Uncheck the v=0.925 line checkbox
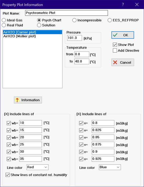Screen dimensions: 144x187 (81, 159)
